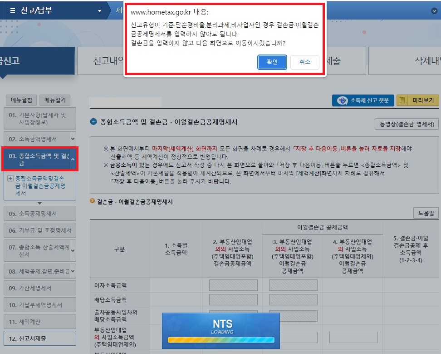Open menu 07. 종합소득 산출세액계산서
Viewport: 441px width, 354px height.
37,251
